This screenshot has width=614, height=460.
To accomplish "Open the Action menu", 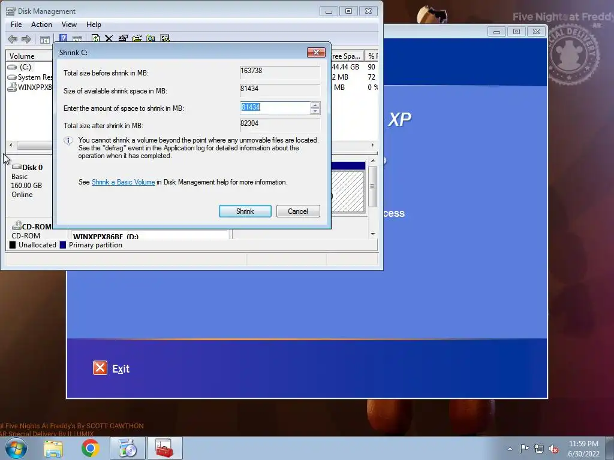I will (x=41, y=24).
